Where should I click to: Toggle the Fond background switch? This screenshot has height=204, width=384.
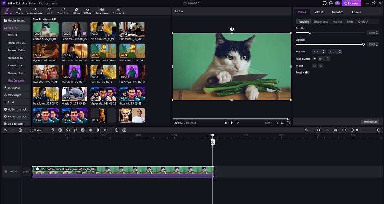pyautogui.click(x=307, y=72)
